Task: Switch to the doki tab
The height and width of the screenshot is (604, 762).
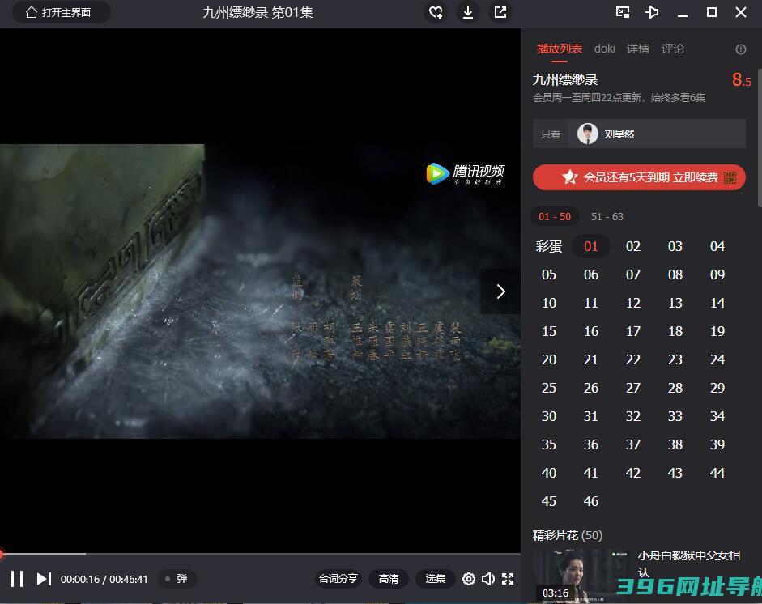Action: point(605,49)
